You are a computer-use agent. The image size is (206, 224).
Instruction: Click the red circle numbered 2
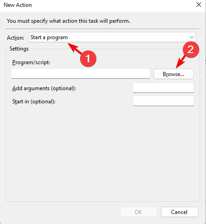[191, 50]
